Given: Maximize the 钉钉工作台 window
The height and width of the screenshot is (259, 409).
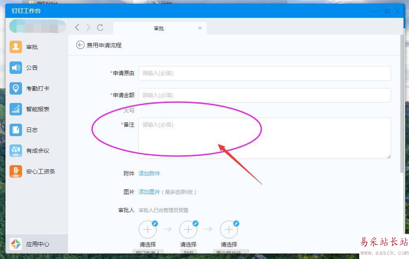Looking at the screenshot, I should [387, 11].
